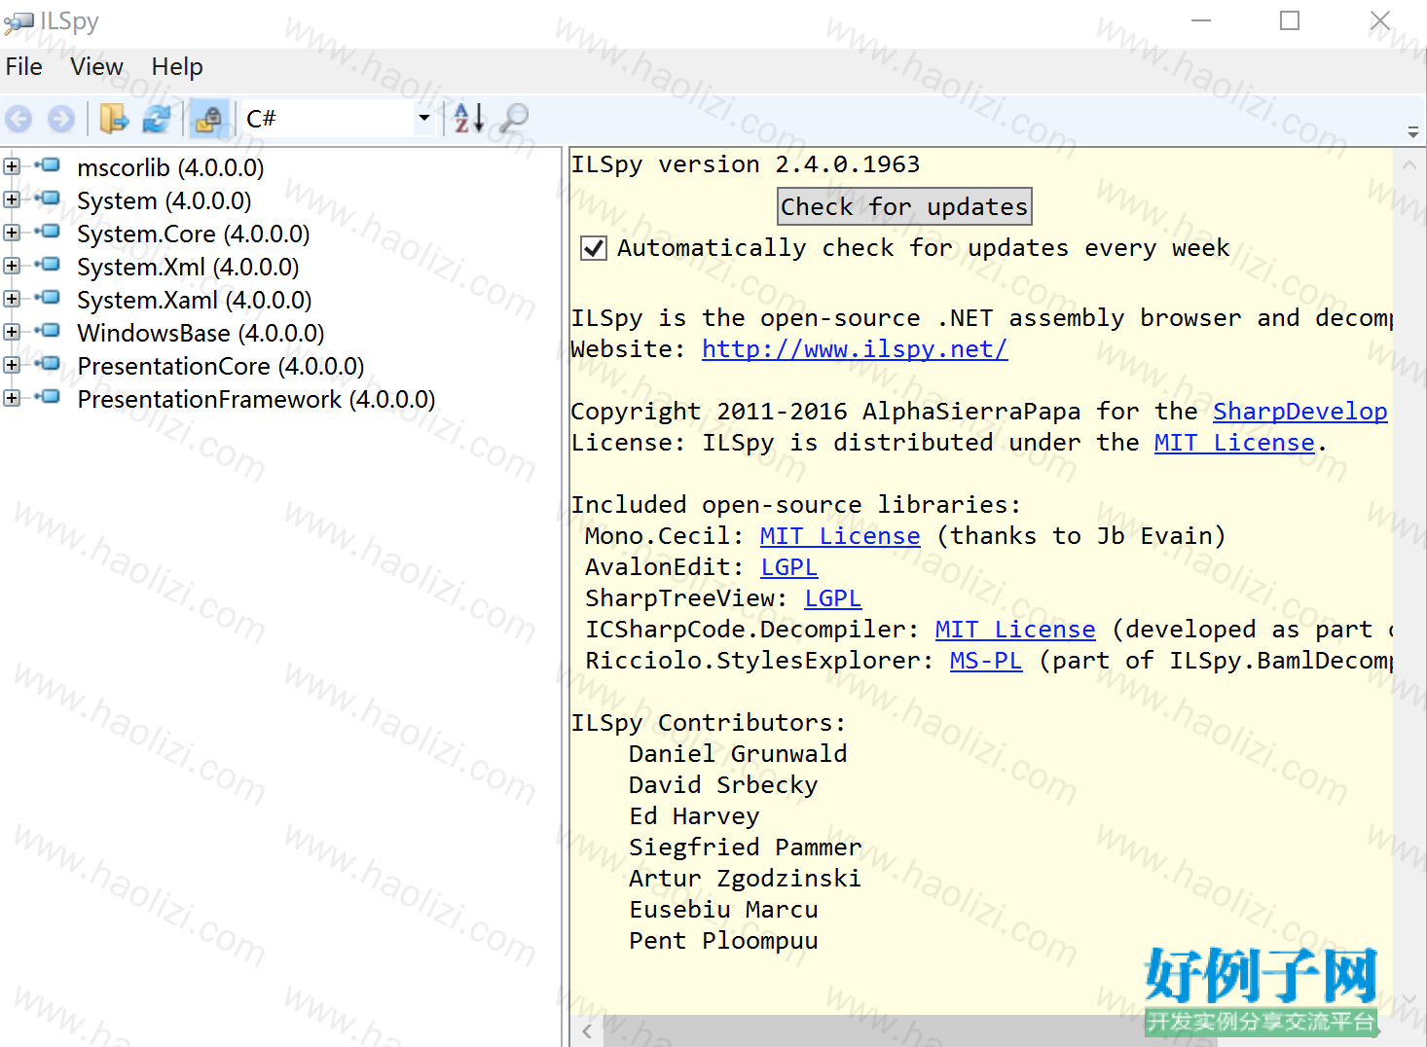Open the View menu
This screenshot has width=1427, height=1047.
[96, 67]
